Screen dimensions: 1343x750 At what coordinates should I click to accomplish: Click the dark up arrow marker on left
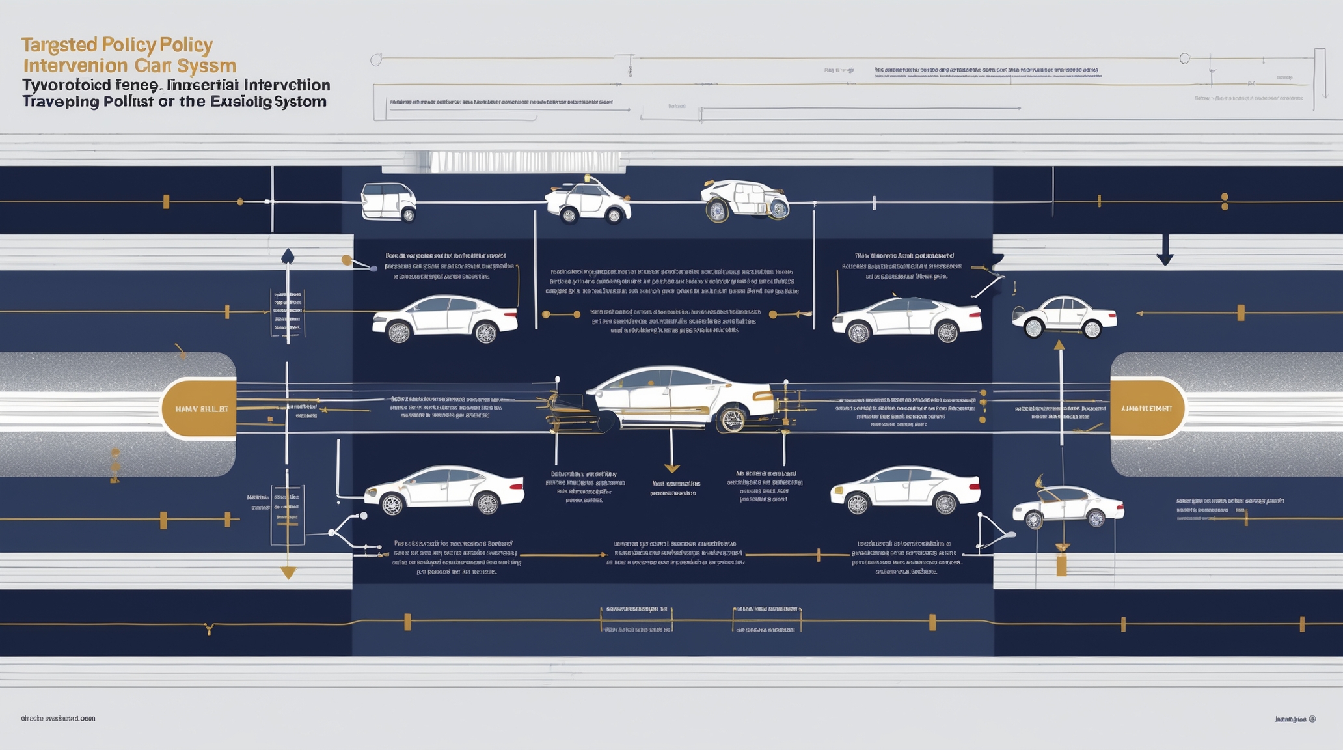pyautogui.click(x=288, y=256)
